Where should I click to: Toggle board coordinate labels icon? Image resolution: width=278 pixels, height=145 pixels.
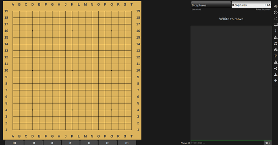[276, 19]
